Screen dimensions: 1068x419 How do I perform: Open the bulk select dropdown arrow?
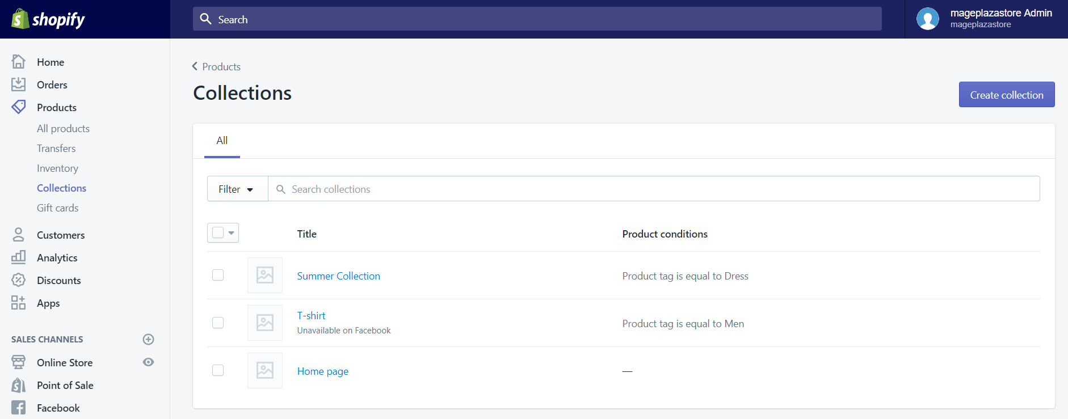point(231,233)
